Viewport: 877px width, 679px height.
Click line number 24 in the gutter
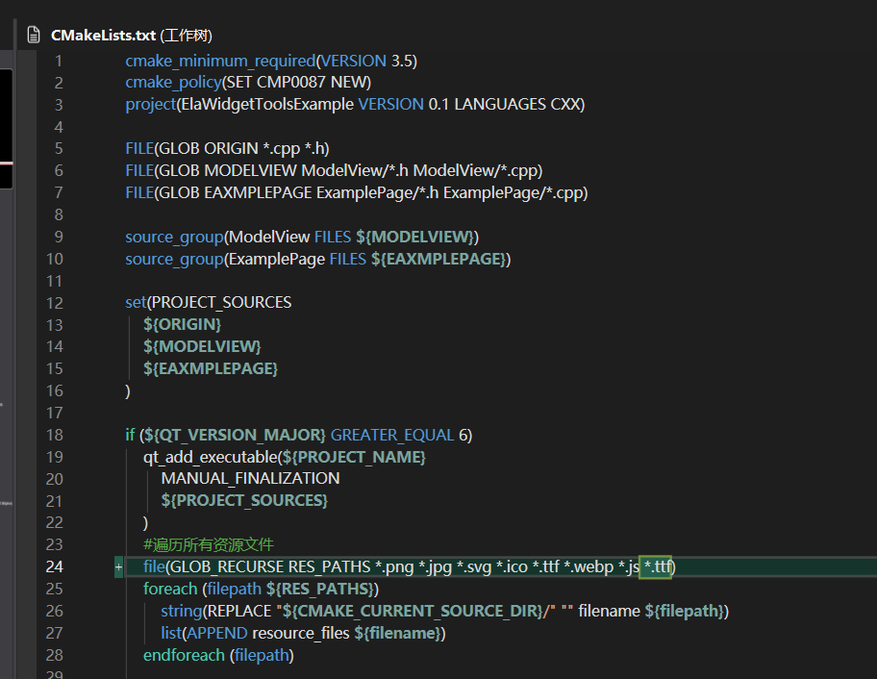pos(54,567)
